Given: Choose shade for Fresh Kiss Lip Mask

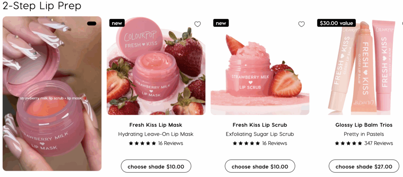Looking at the screenshot, I should pyautogui.click(x=156, y=166).
